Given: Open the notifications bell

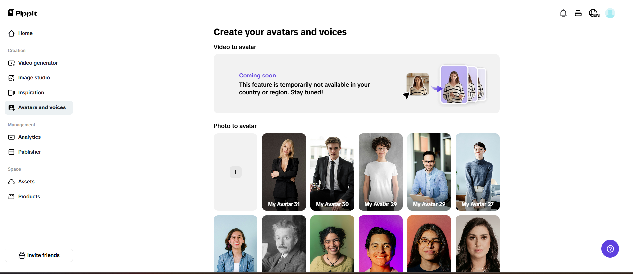Looking at the screenshot, I should pos(563,13).
